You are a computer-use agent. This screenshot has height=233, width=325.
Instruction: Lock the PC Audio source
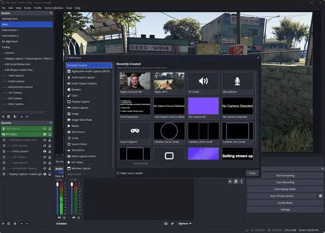[x=50, y=134]
